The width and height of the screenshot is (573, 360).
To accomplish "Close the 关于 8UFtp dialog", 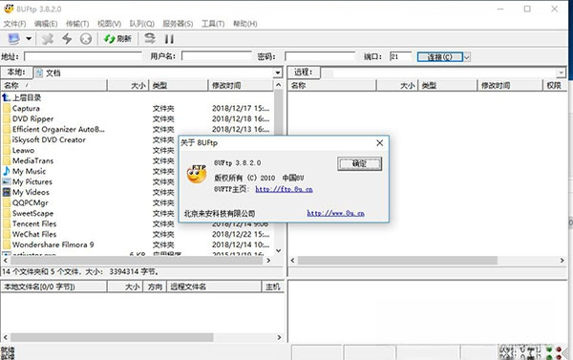I will [380, 143].
